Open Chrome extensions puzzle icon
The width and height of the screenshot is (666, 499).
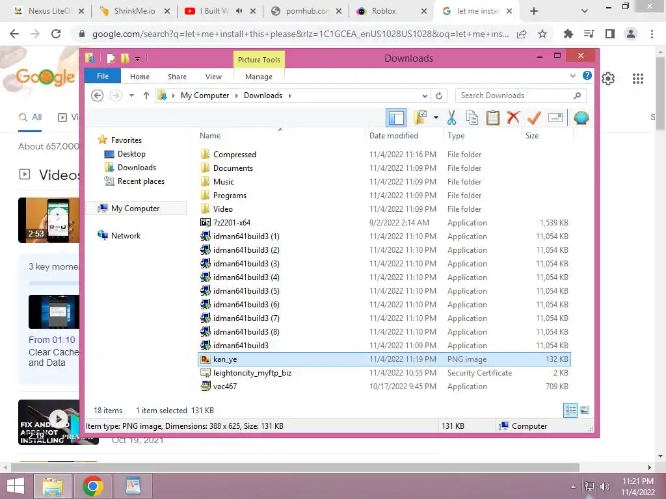pyautogui.click(x=568, y=34)
